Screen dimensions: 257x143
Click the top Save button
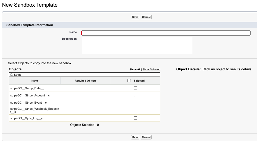(135, 17)
